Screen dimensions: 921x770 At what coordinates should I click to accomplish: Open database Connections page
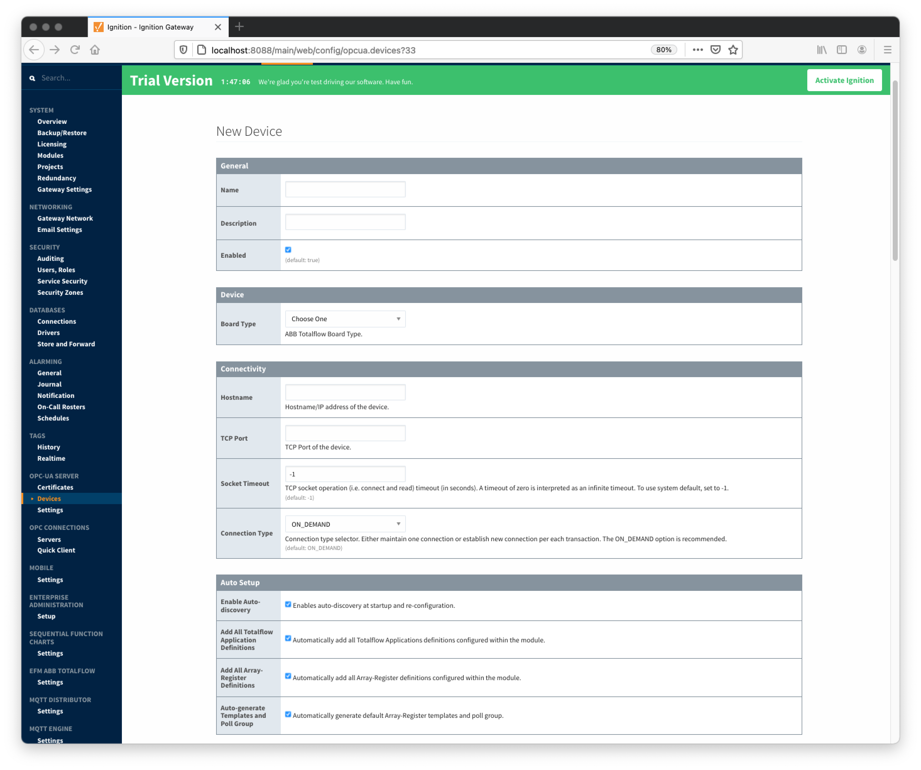pyautogui.click(x=57, y=322)
